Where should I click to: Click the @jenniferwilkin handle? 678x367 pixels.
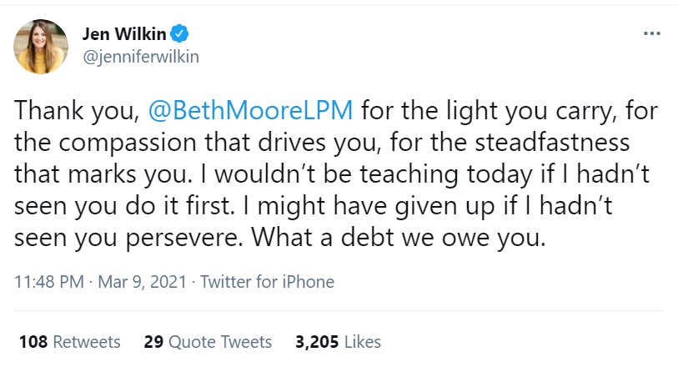coord(139,57)
